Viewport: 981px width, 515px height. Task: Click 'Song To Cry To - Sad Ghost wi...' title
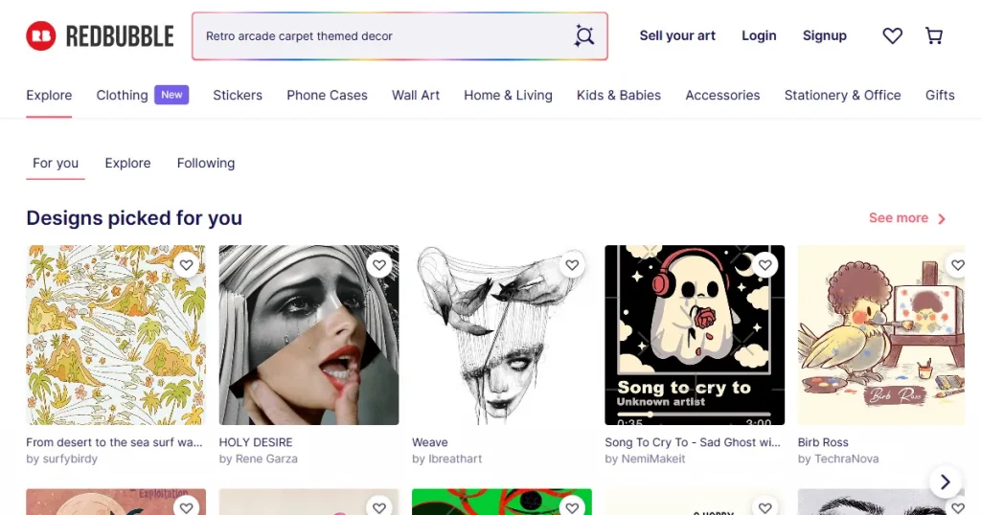(693, 442)
